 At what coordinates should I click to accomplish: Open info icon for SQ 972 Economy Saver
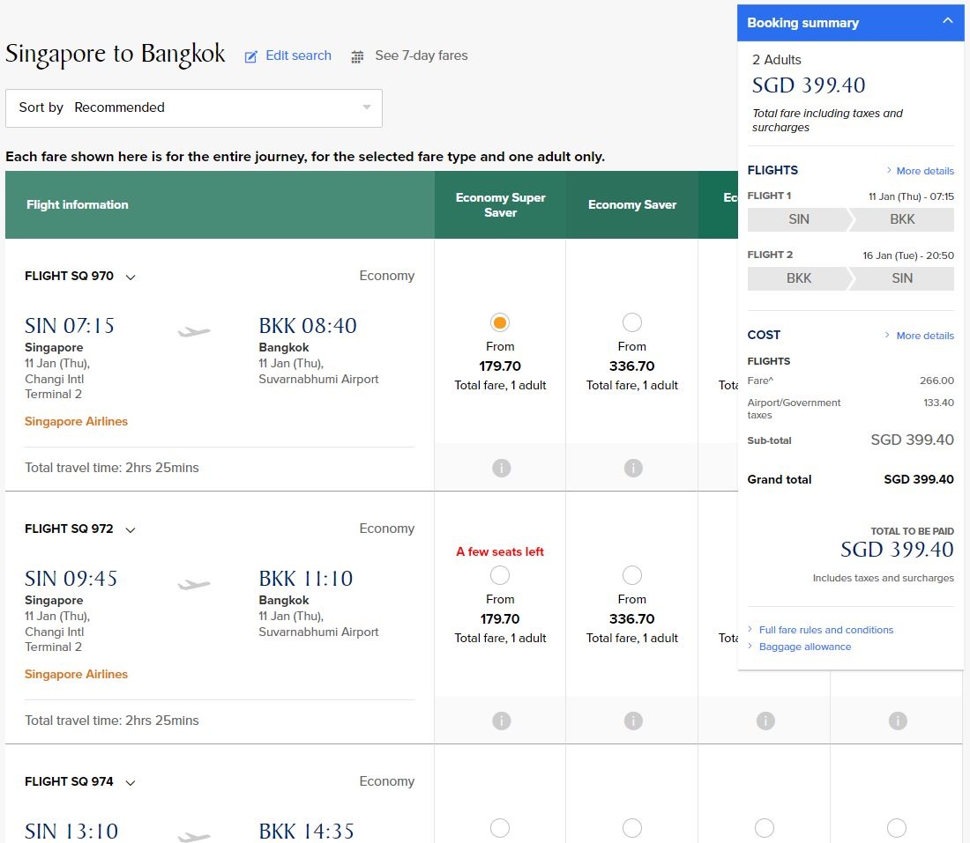633,721
